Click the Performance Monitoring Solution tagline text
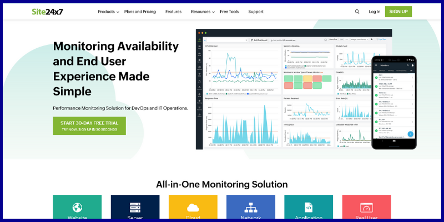This screenshot has height=222, width=444. pos(120,108)
